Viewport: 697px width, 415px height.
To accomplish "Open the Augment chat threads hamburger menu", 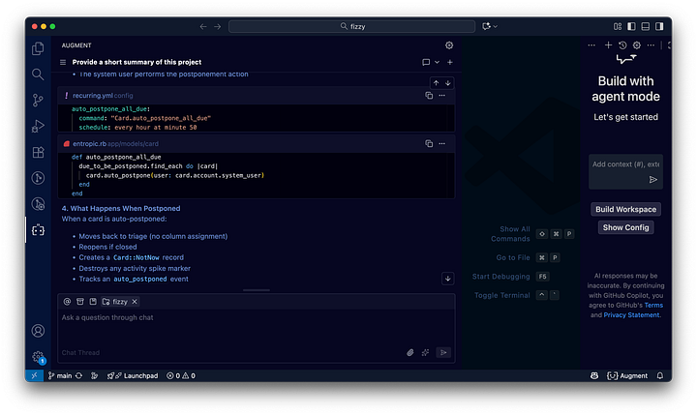I will 63,62.
